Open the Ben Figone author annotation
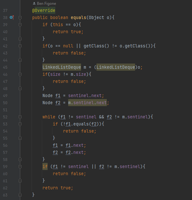The image size is (192, 200). 46,4
